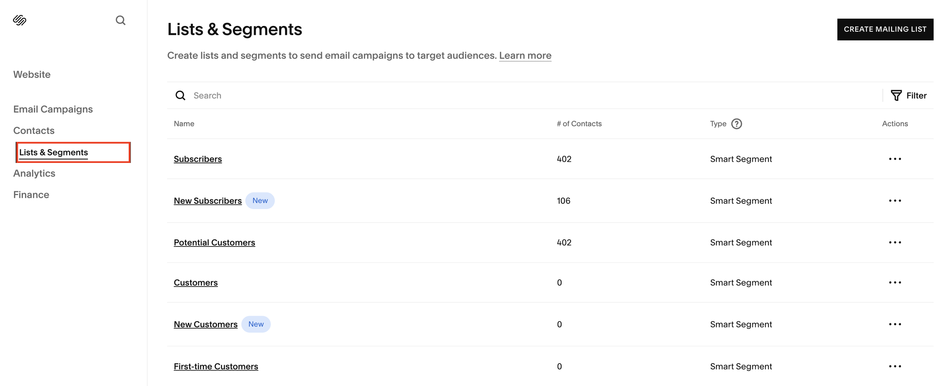Image resolution: width=946 pixels, height=386 pixels.
Task: Click the Create Mailing List button
Action: tap(885, 29)
